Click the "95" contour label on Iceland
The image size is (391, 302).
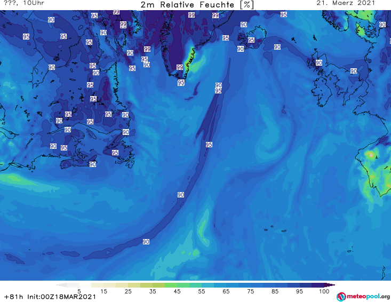pos(251,40)
